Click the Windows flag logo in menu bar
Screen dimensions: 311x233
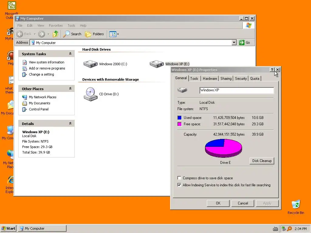(248, 25)
